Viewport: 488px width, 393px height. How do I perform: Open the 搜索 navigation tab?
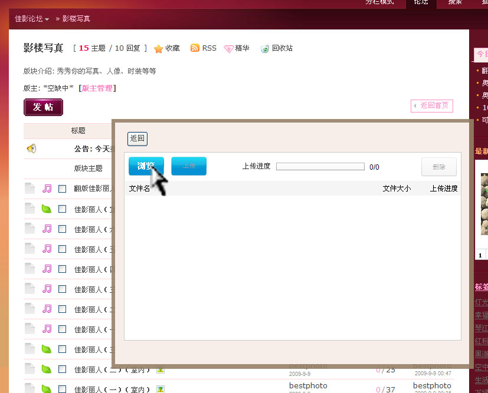pos(455,2)
